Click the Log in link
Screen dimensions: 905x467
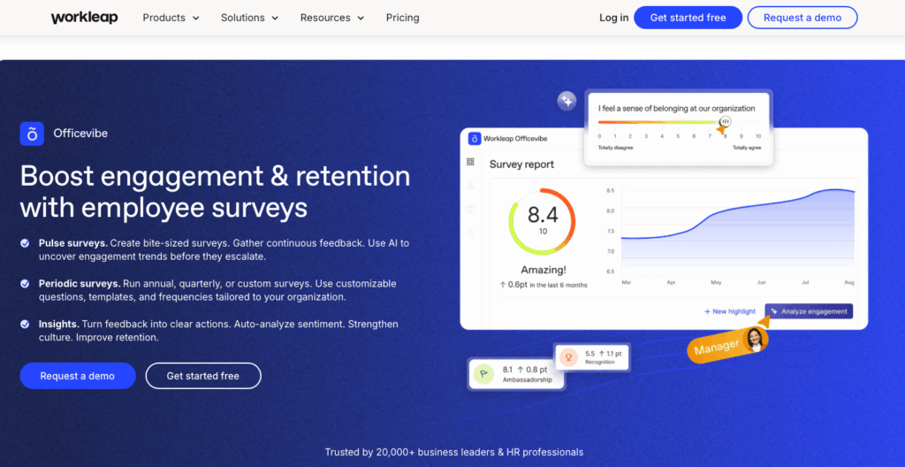(613, 18)
